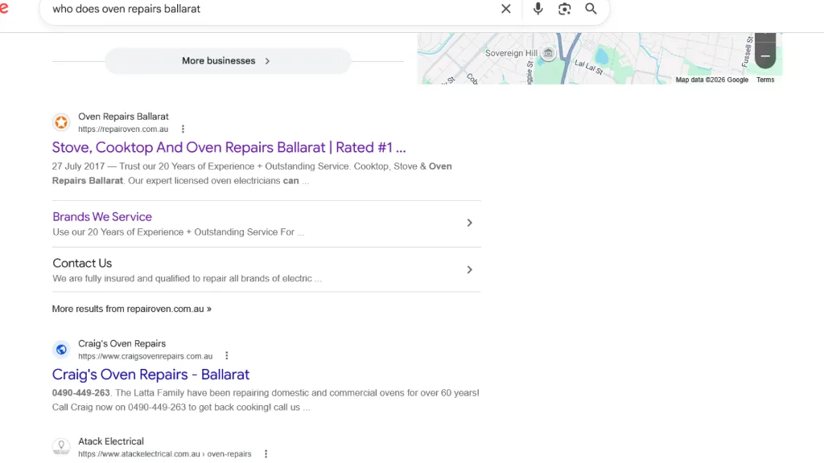Click the Google logo
Viewport: 824px width, 463px height.
coord(4,9)
